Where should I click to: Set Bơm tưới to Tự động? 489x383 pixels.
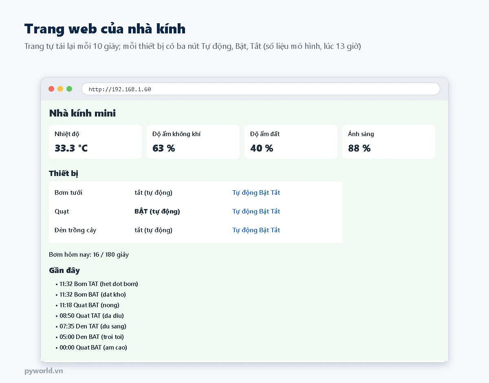click(x=244, y=193)
